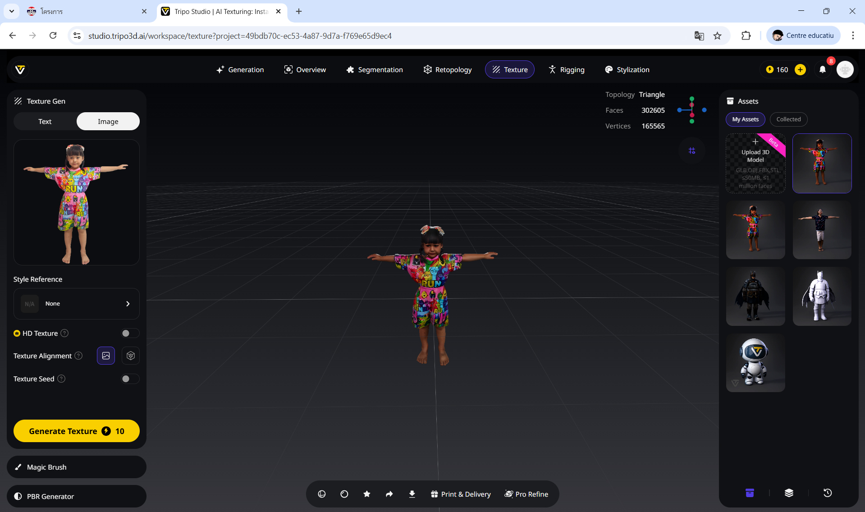Click the download icon in bottom toolbar
The image size is (865, 512).
click(x=412, y=494)
